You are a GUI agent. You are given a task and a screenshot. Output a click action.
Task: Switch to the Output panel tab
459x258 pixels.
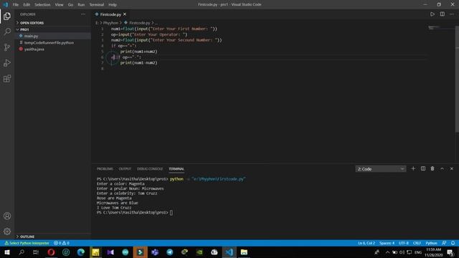[125, 169]
